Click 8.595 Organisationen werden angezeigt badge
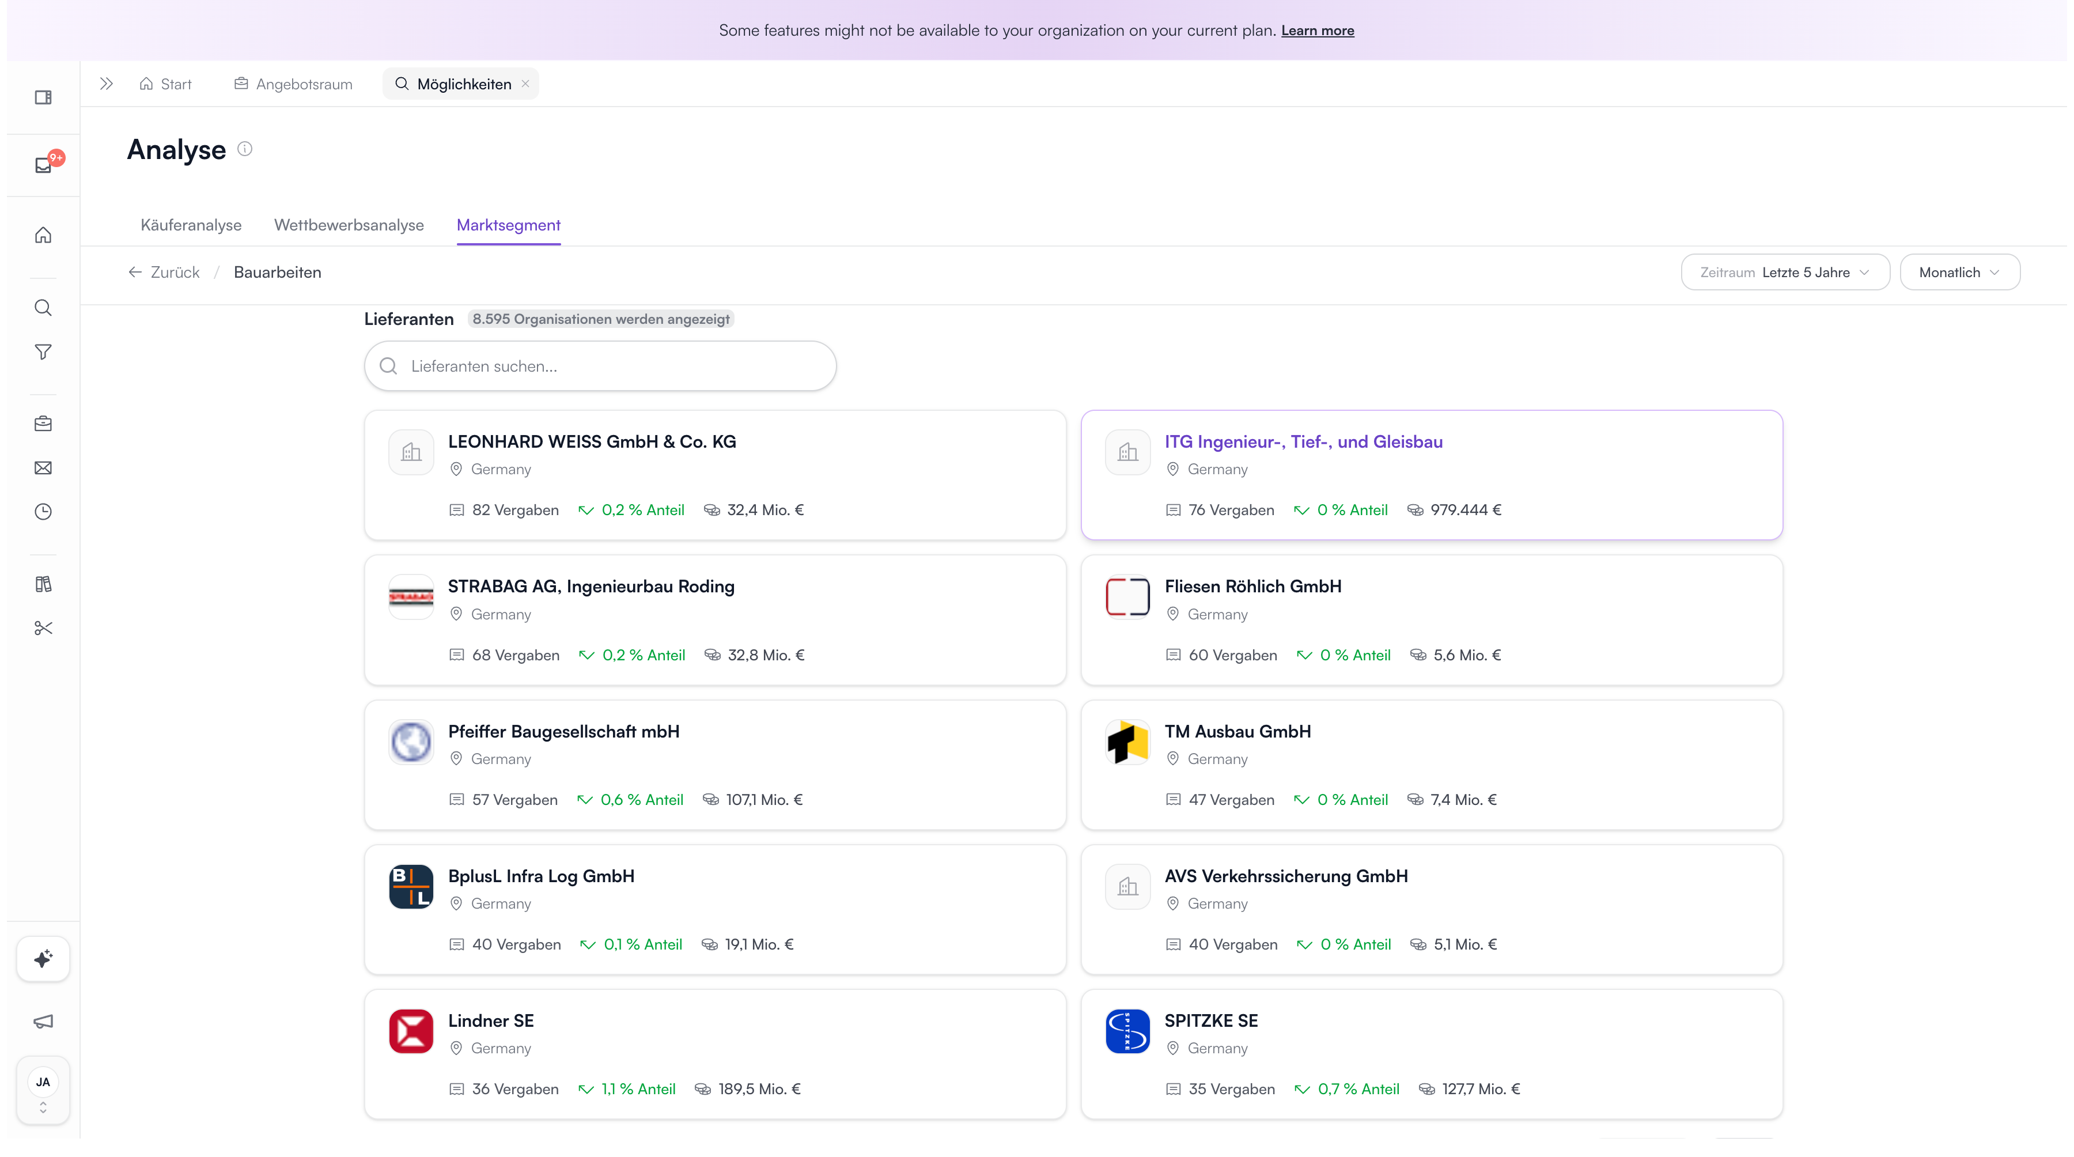Viewport: 2074px width, 1157px height. [x=601, y=319]
